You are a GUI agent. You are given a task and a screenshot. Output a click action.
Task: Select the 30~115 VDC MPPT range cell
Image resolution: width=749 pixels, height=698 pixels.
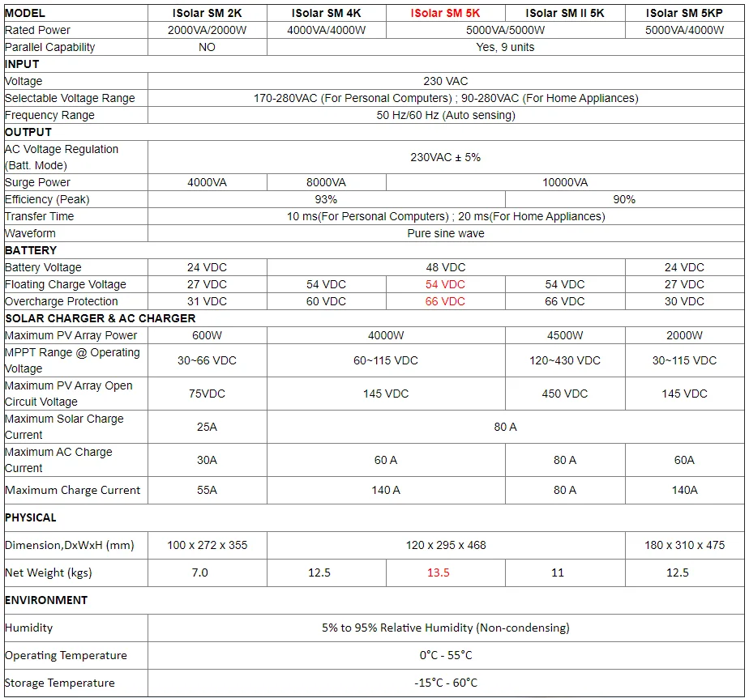pos(684,360)
